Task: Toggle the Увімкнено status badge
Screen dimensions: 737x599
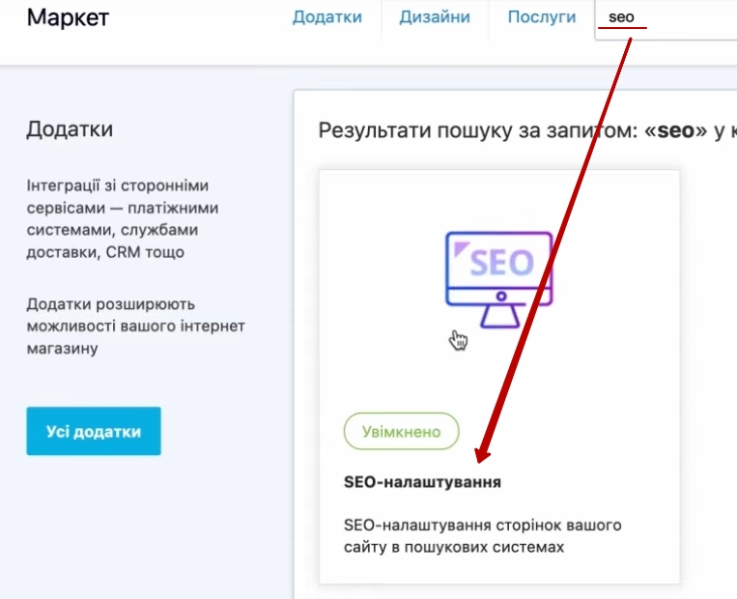Action: [402, 432]
